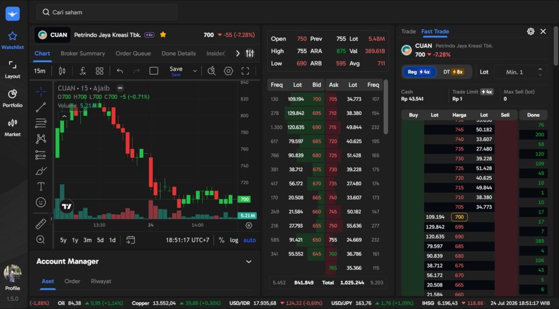
Task: Click the Cari saham search field
Action: [107, 12]
